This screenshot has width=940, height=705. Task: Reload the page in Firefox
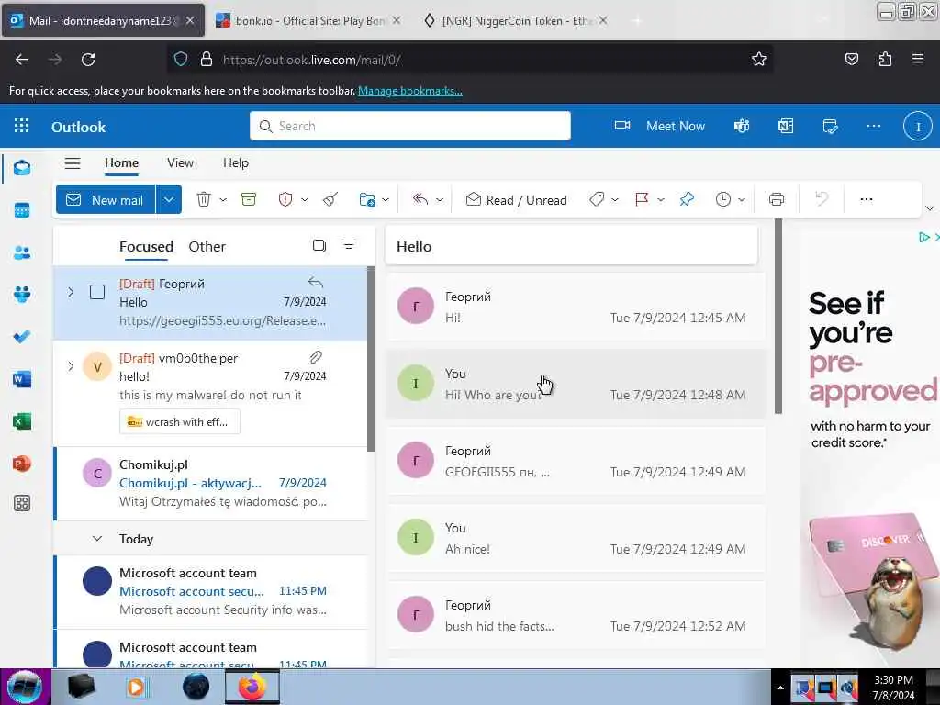point(88,60)
